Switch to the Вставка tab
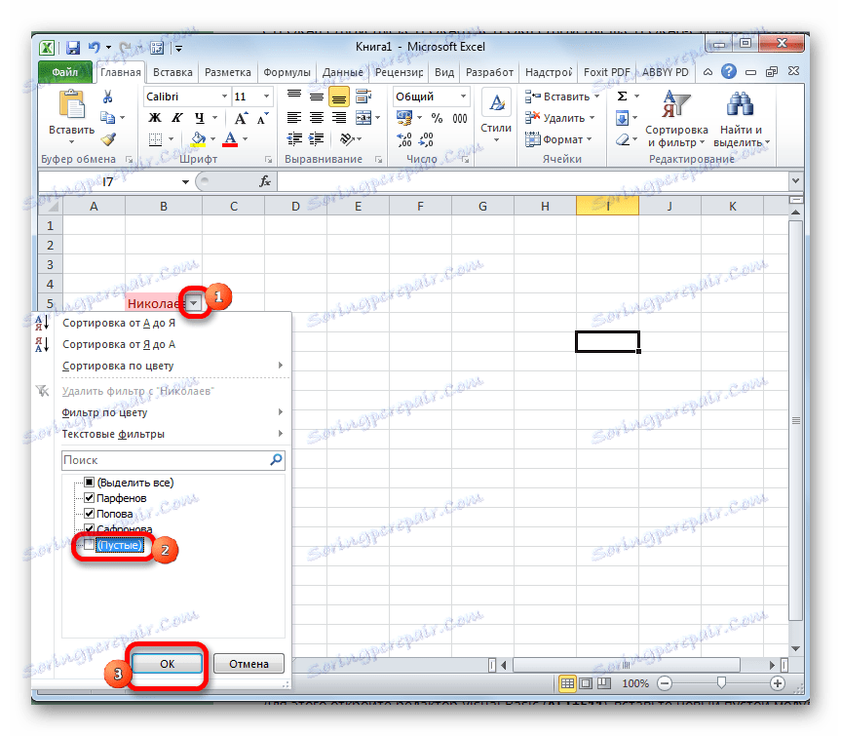 [172, 72]
